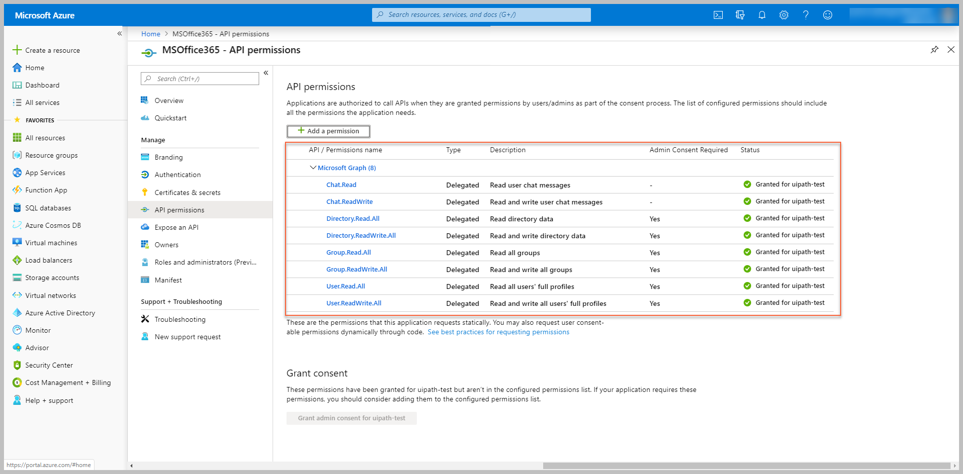This screenshot has height=474, width=963.
Task: Focus the top resource search box
Action: click(x=481, y=15)
